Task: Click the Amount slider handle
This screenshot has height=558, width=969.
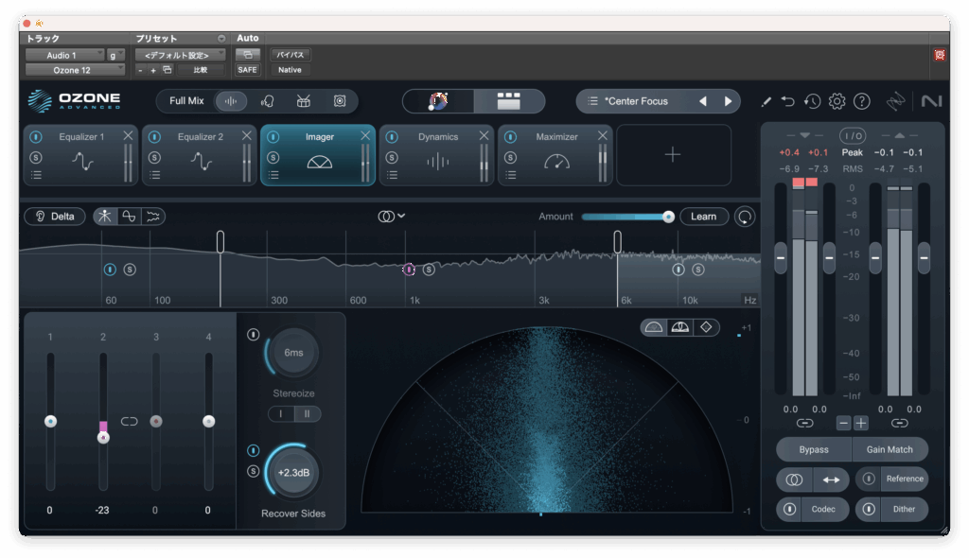Action: pos(668,217)
